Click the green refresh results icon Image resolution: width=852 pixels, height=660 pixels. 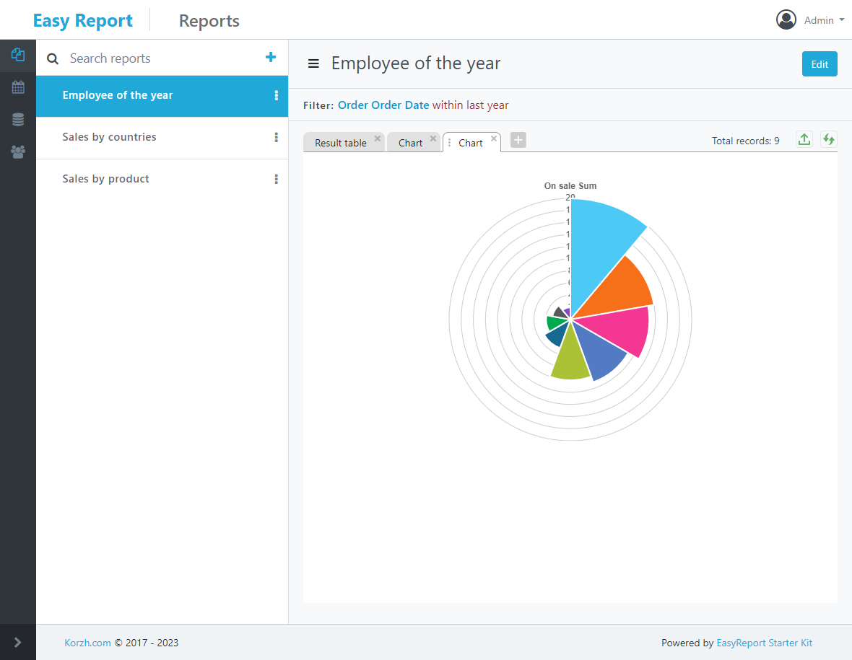click(828, 140)
